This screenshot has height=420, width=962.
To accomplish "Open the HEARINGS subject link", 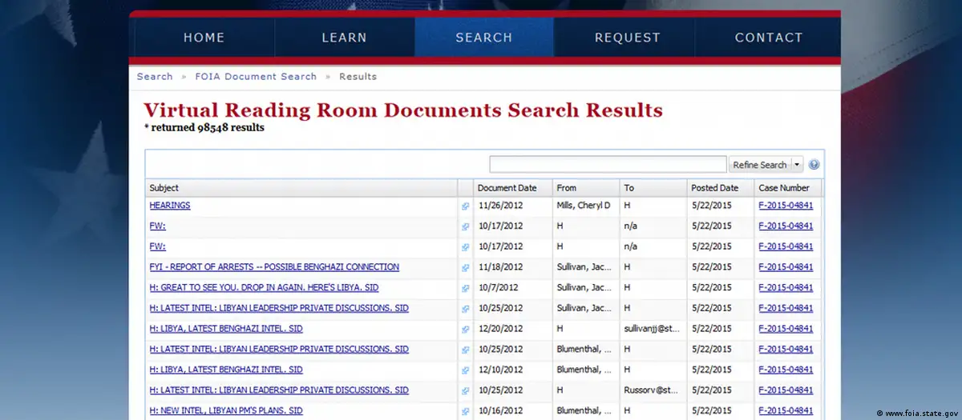I will point(170,206).
